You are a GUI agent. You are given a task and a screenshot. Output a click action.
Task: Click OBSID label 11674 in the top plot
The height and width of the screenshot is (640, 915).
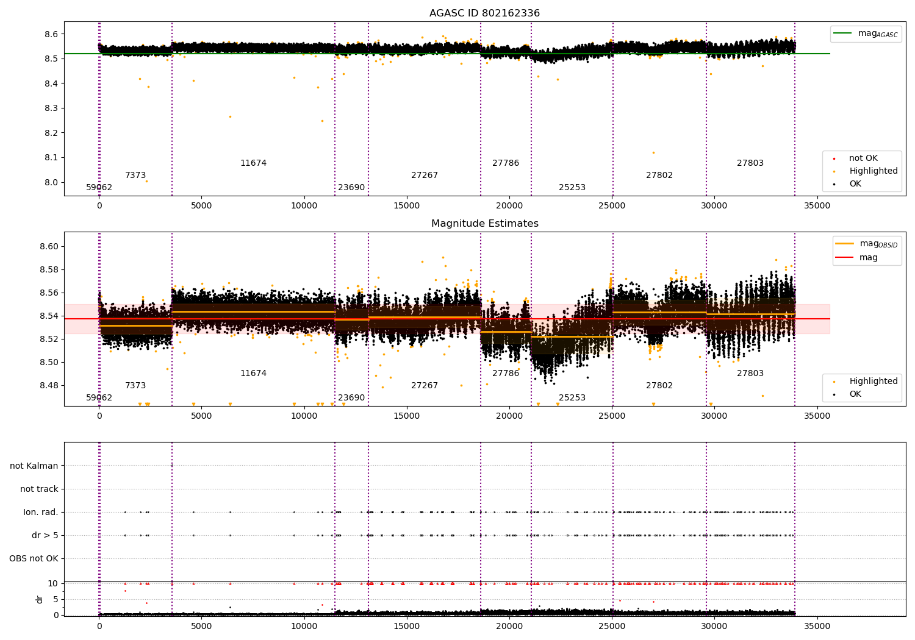point(253,163)
